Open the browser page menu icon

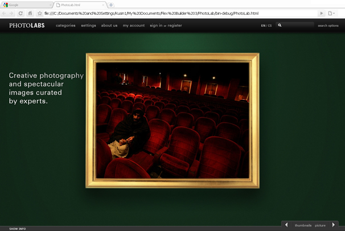[x=331, y=13]
